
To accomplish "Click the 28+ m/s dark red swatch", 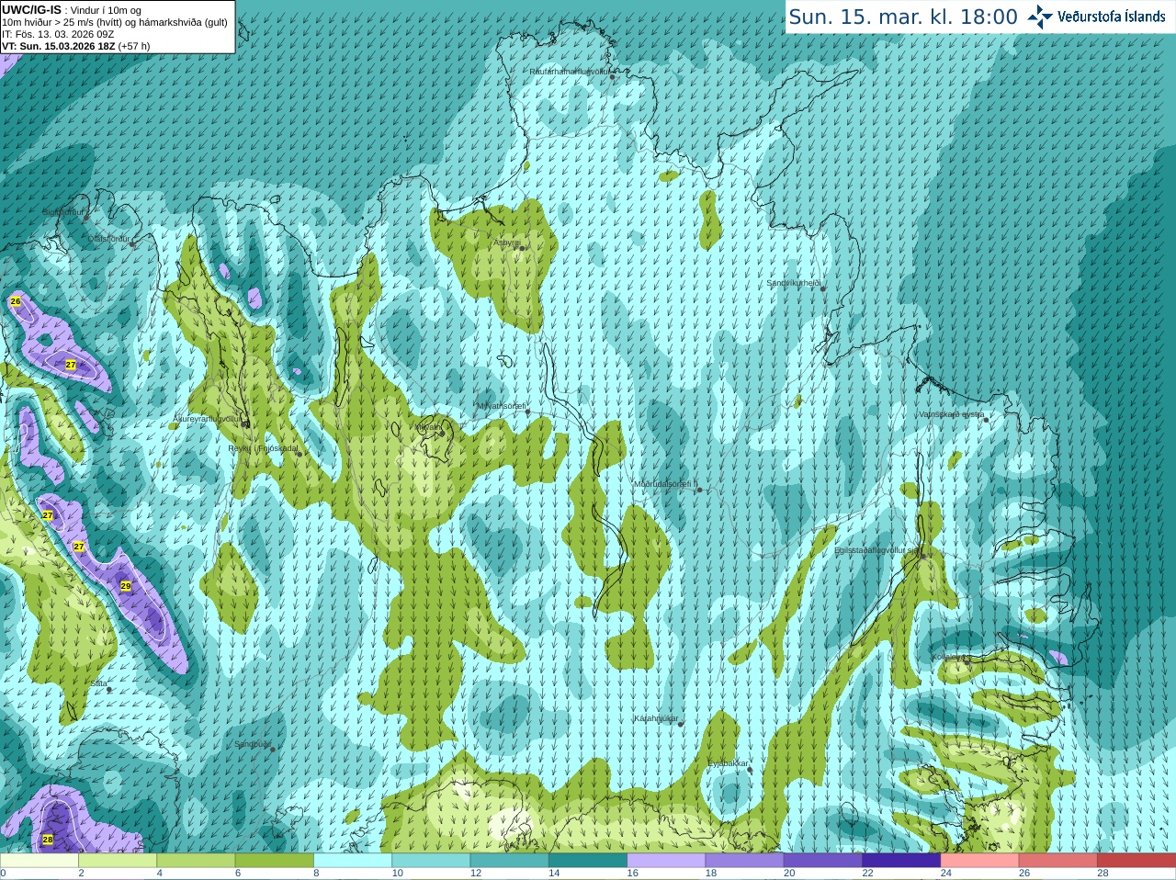I will tap(1137, 861).
